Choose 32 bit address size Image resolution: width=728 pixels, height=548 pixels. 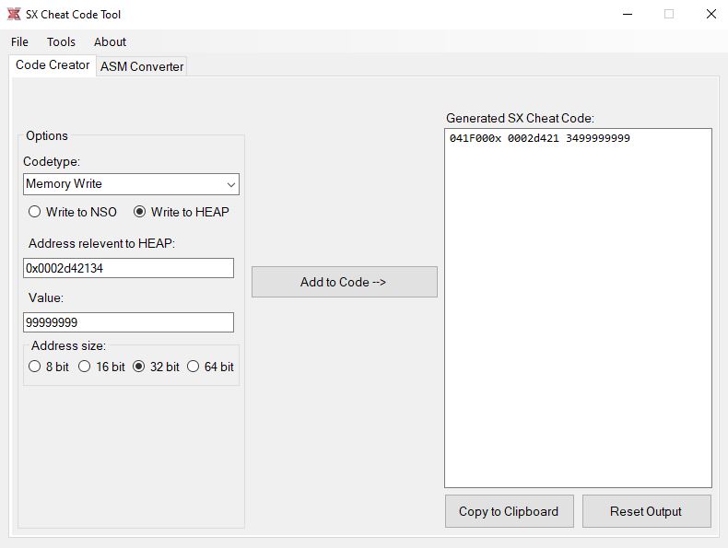point(156,367)
